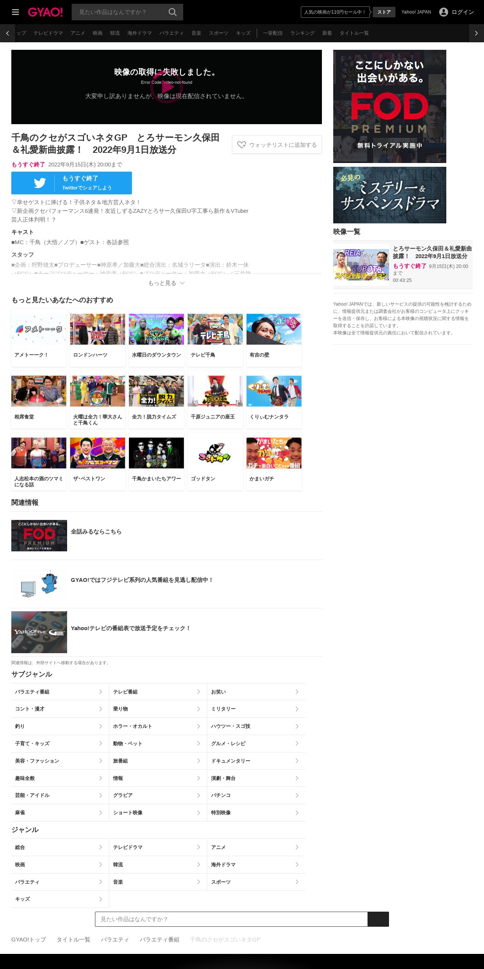Click the login user avatar icon
The width and height of the screenshot is (484, 969).
tap(444, 12)
